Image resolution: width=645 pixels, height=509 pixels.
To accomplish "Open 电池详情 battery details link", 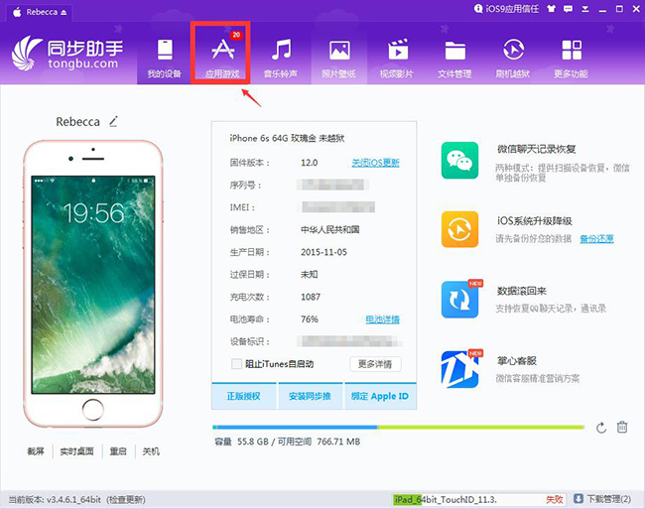I will coord(383,319).
